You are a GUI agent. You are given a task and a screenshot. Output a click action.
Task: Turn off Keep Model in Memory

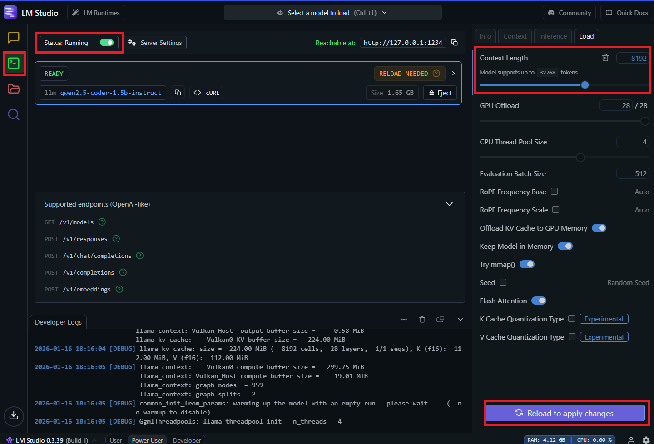click(x=565, y=246)
